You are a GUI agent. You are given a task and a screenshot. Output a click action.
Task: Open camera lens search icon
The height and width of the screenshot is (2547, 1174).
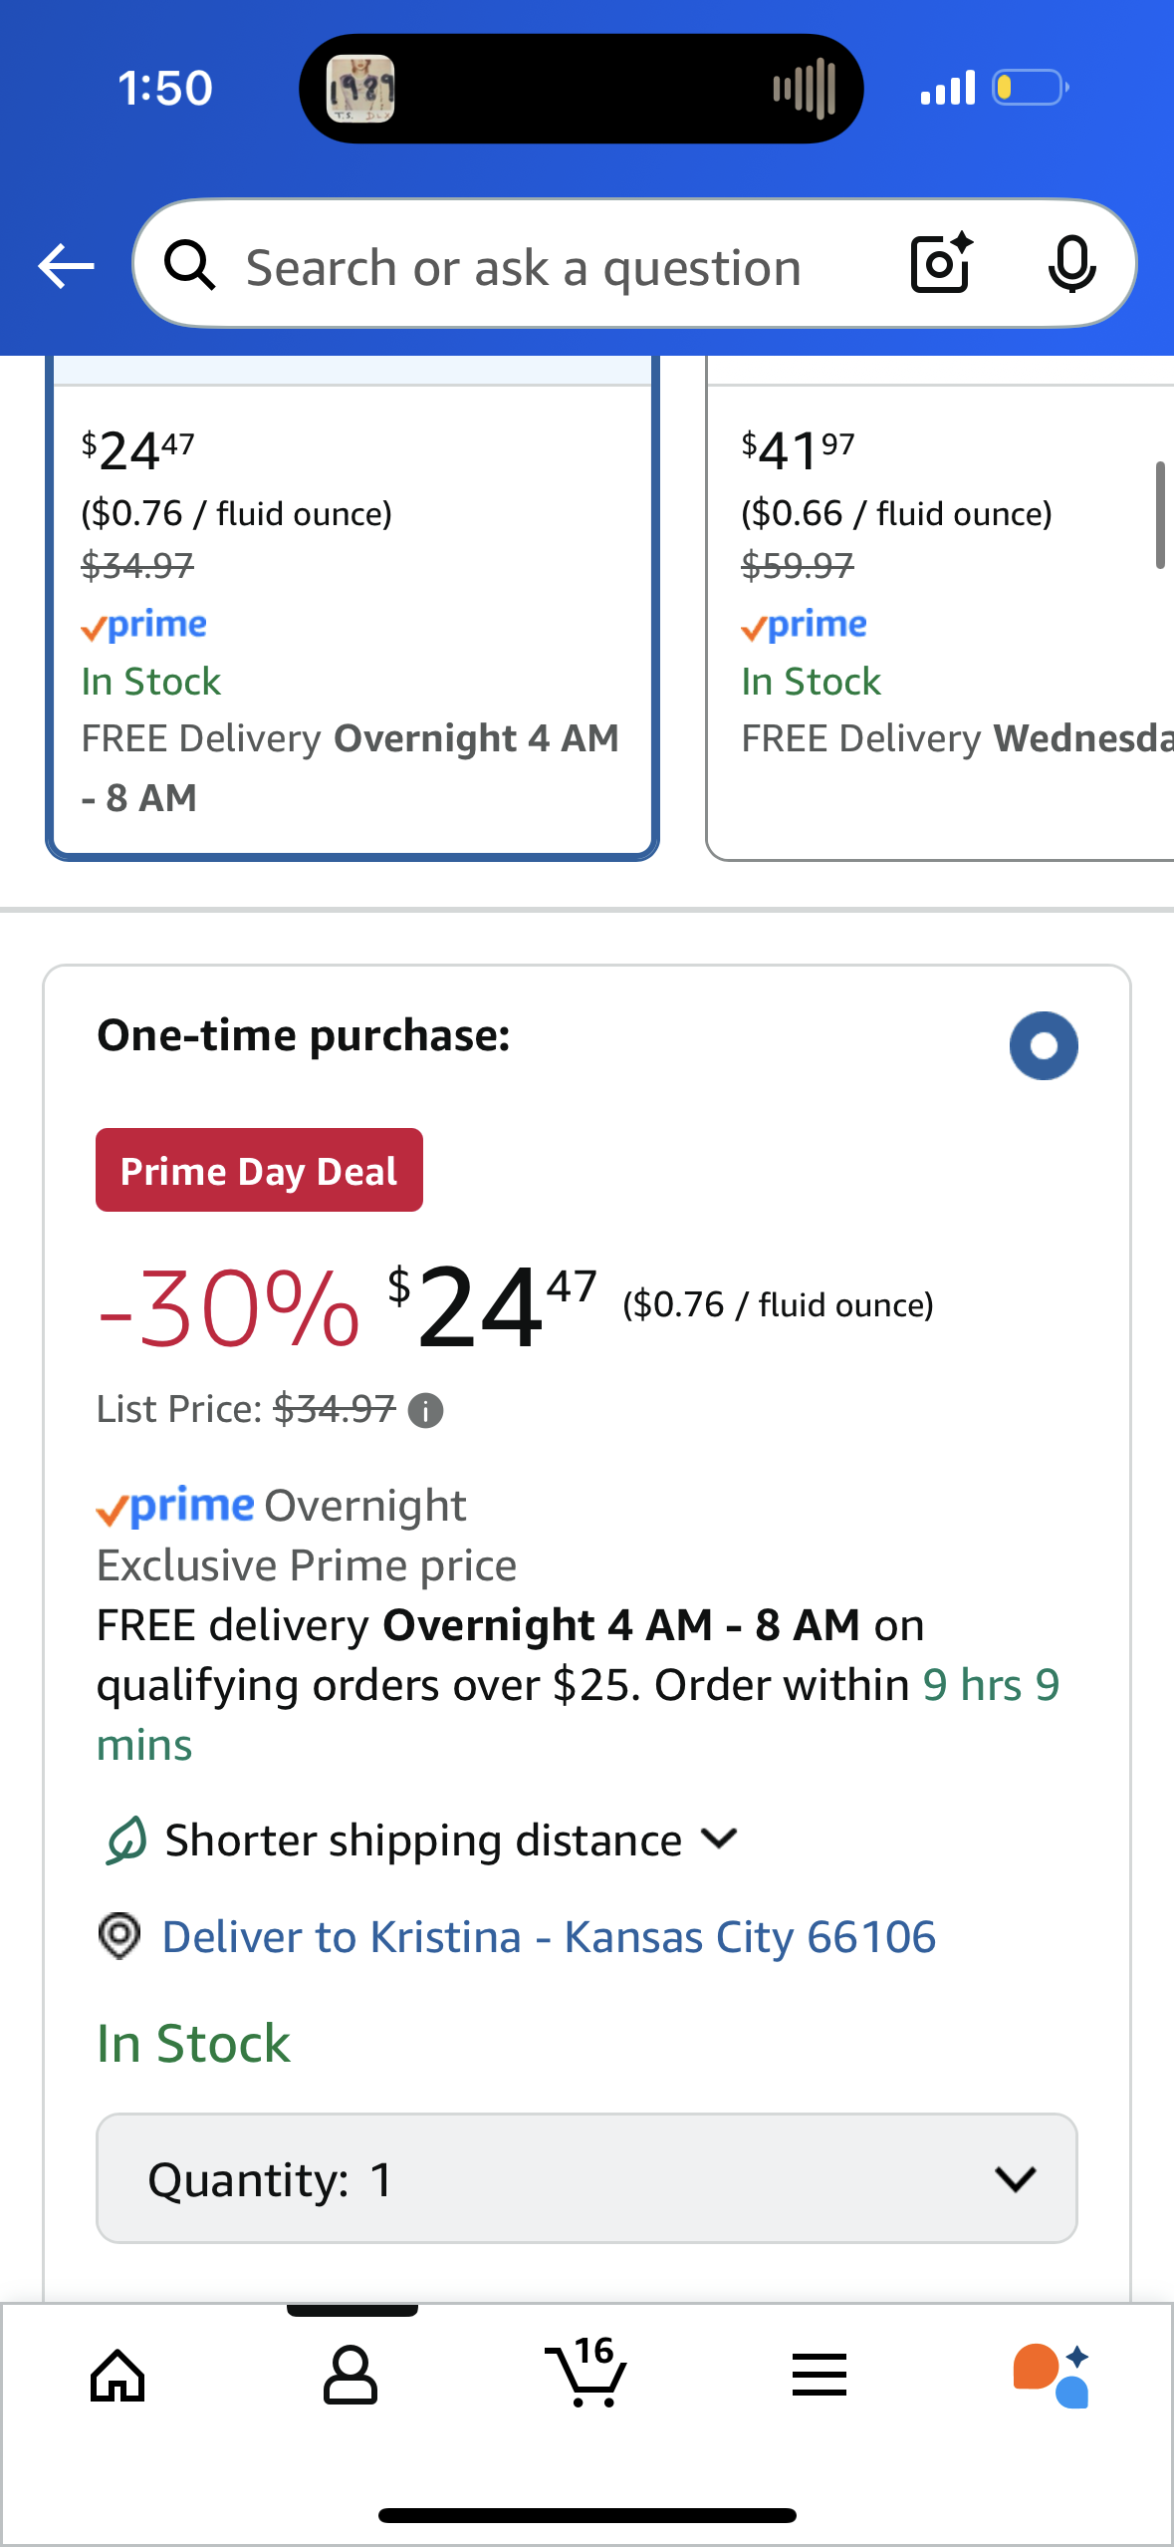[x=940, y=265]
